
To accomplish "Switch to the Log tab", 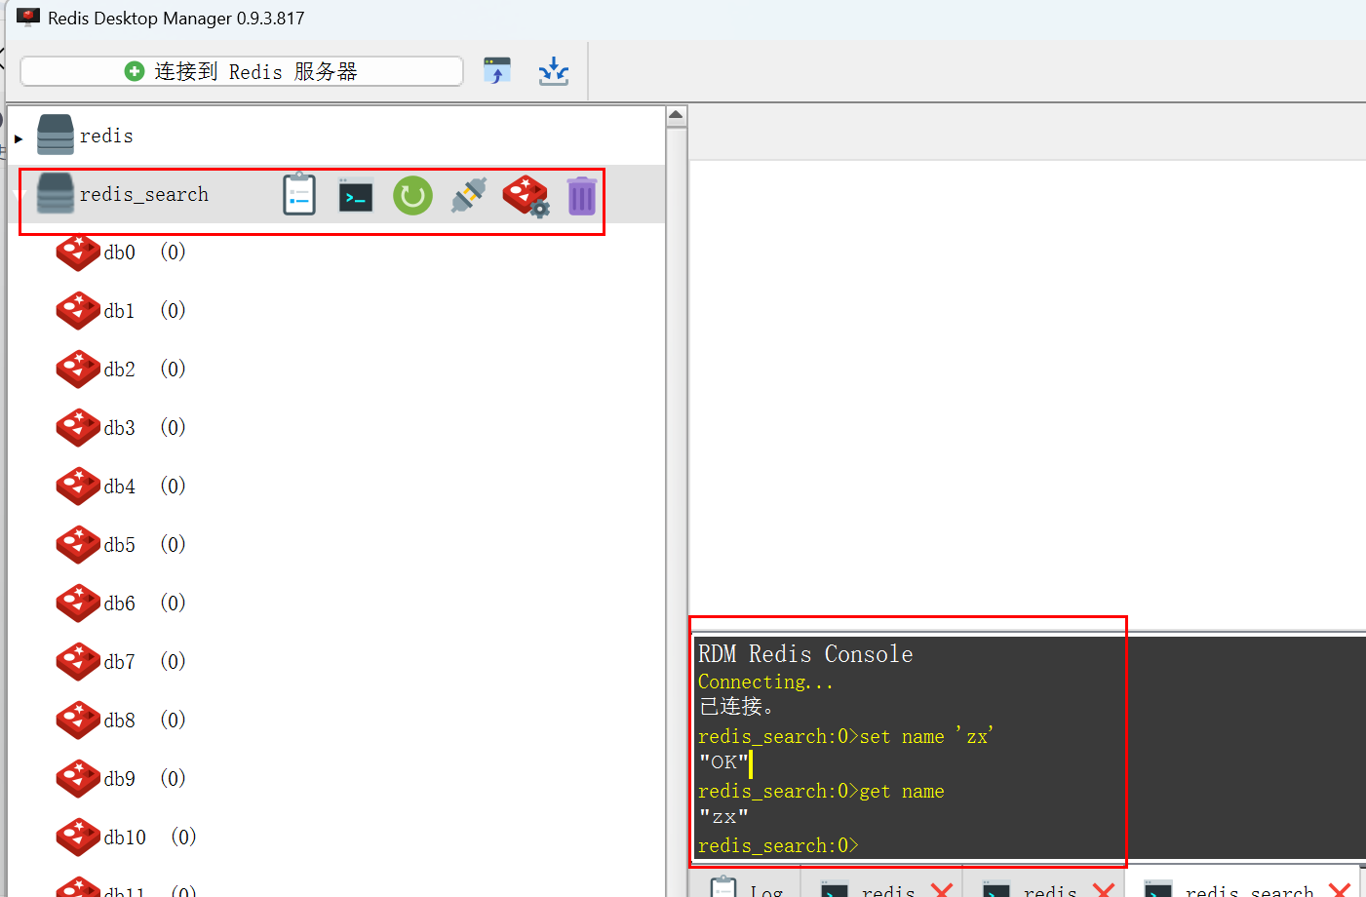I will click(748, 885).
